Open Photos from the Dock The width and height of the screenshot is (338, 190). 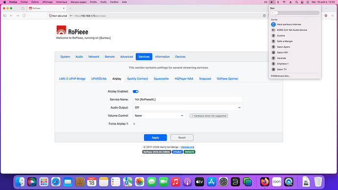[x=140, y=182]
